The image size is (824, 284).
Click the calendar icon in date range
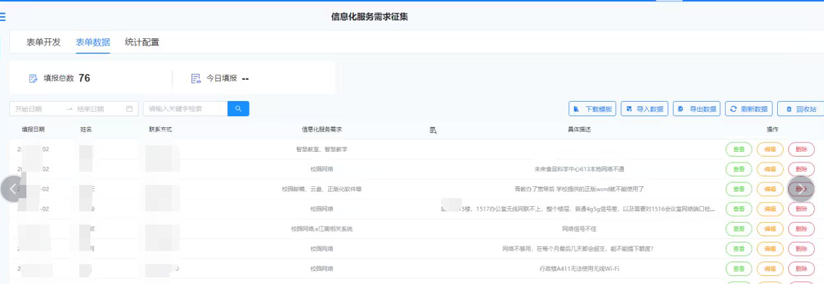(129, 109)
